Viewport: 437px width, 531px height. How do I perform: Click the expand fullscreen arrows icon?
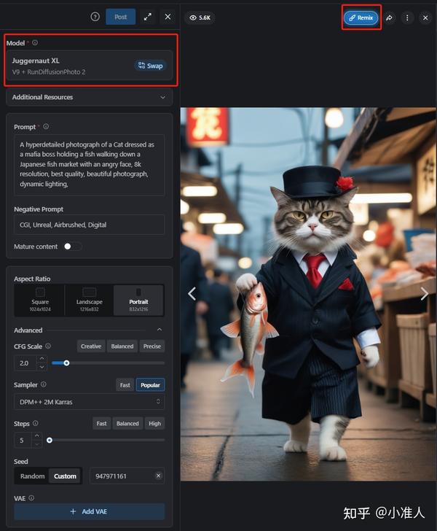point(147,17)
